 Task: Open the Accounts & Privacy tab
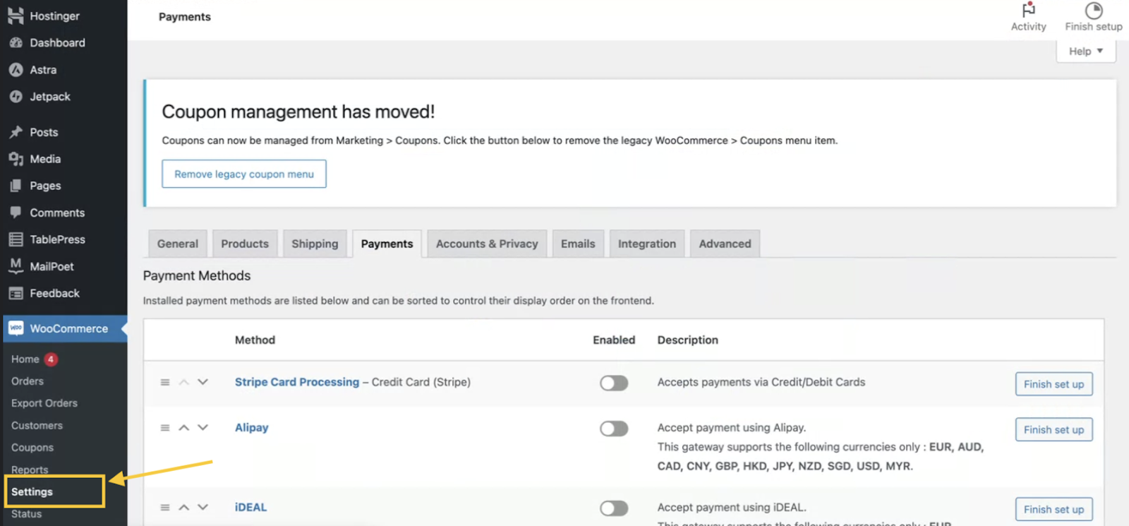487,244
